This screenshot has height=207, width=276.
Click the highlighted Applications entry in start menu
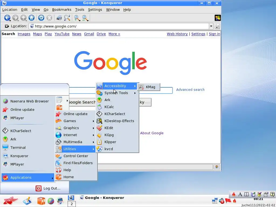click(28, 177)
